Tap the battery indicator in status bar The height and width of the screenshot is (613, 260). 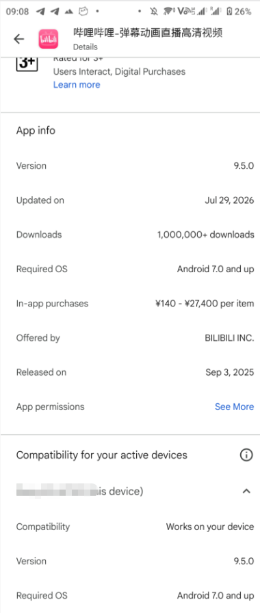point(229,12)
